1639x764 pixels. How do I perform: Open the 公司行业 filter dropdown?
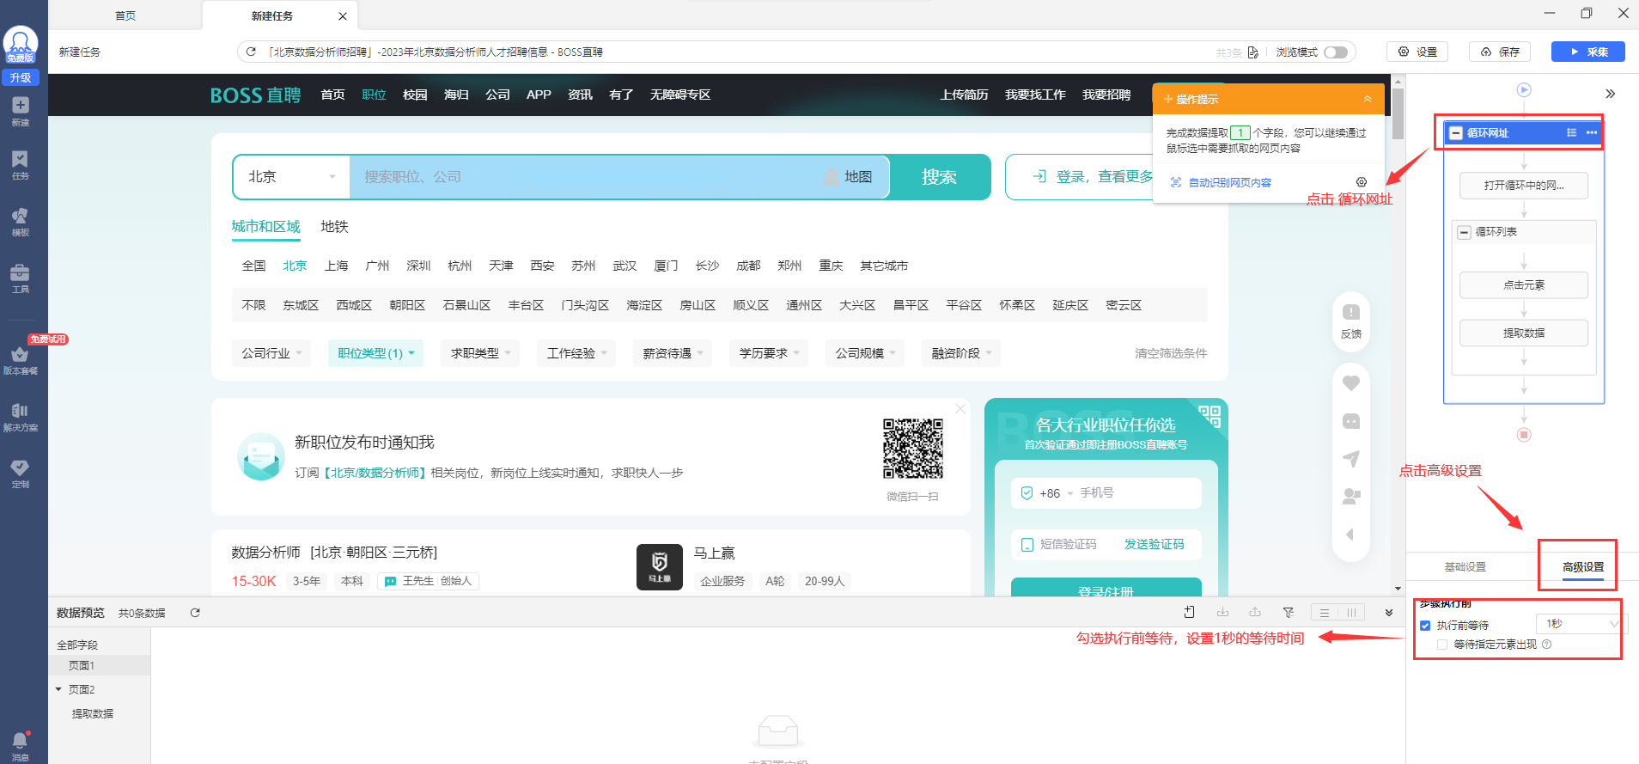coord(271,353)
